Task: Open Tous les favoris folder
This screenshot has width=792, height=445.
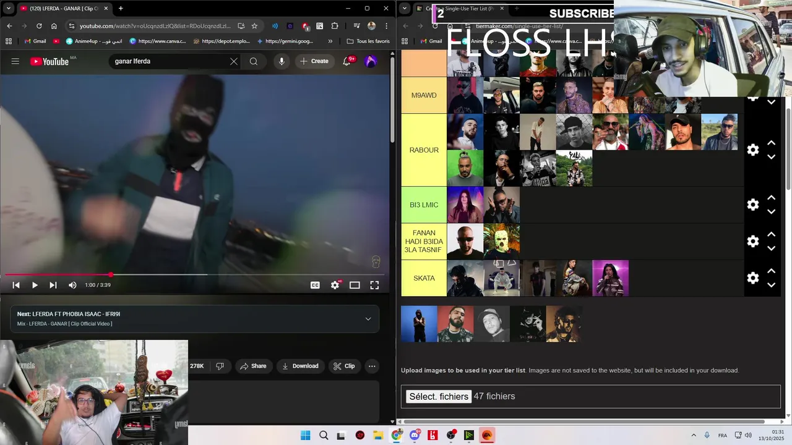Action: [x=368, y=41]
